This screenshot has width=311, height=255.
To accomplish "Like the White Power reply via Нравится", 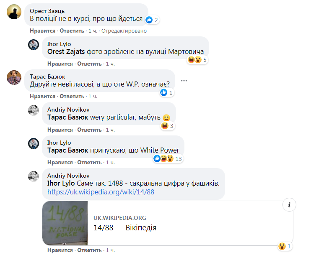I will click(x=60, y=162).
